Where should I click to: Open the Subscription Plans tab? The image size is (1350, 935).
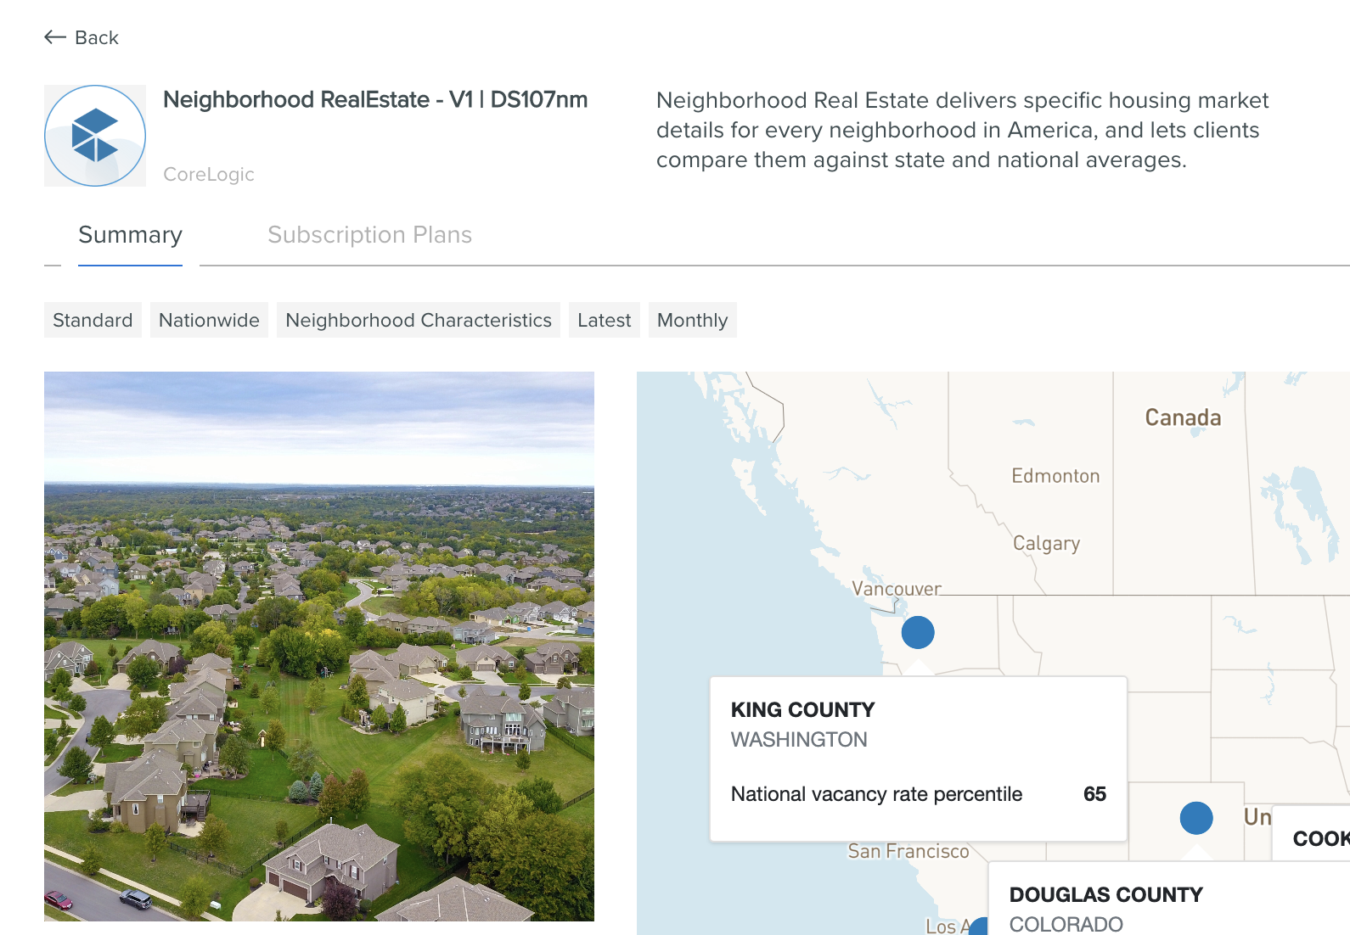[369, 235]
